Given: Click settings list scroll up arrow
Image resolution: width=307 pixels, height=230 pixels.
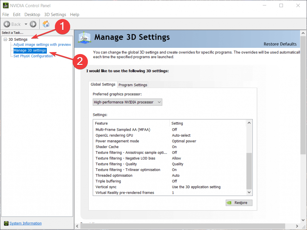Looking at the screenshot, I should click(249, 123).
